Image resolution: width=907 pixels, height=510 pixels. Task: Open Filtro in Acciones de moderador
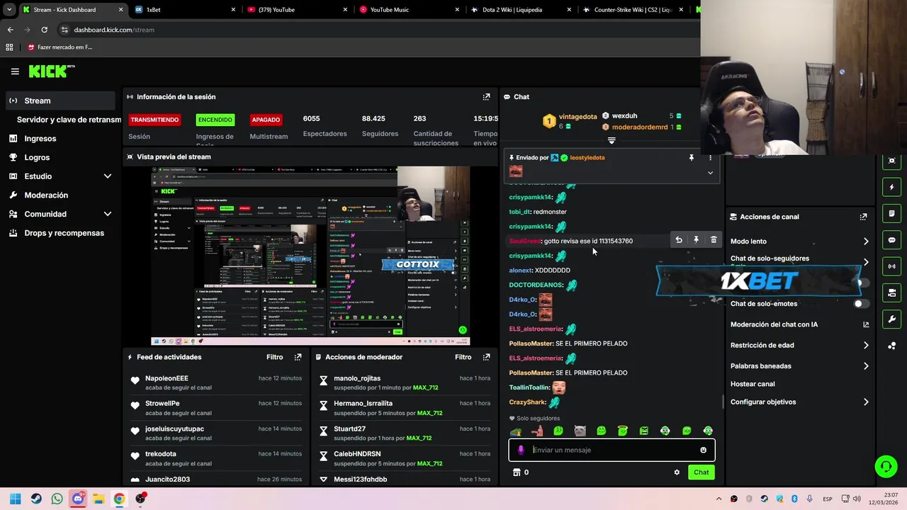tap(463, 357)
